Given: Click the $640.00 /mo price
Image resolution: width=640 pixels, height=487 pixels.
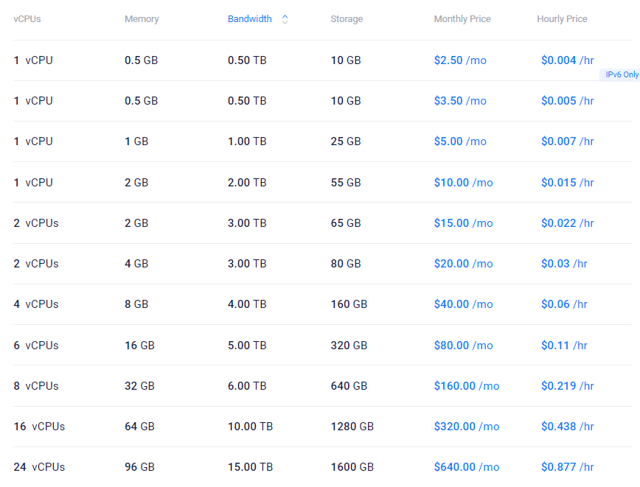Looking at the screenshot, I should 467,467.
